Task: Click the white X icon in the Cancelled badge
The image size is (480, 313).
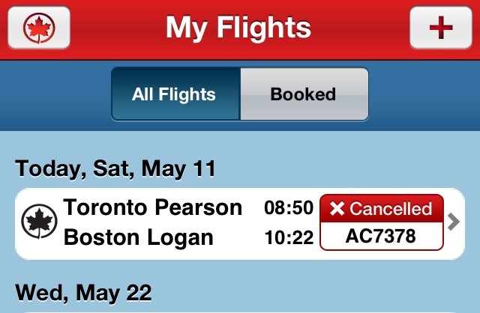Action: [337, 209]
